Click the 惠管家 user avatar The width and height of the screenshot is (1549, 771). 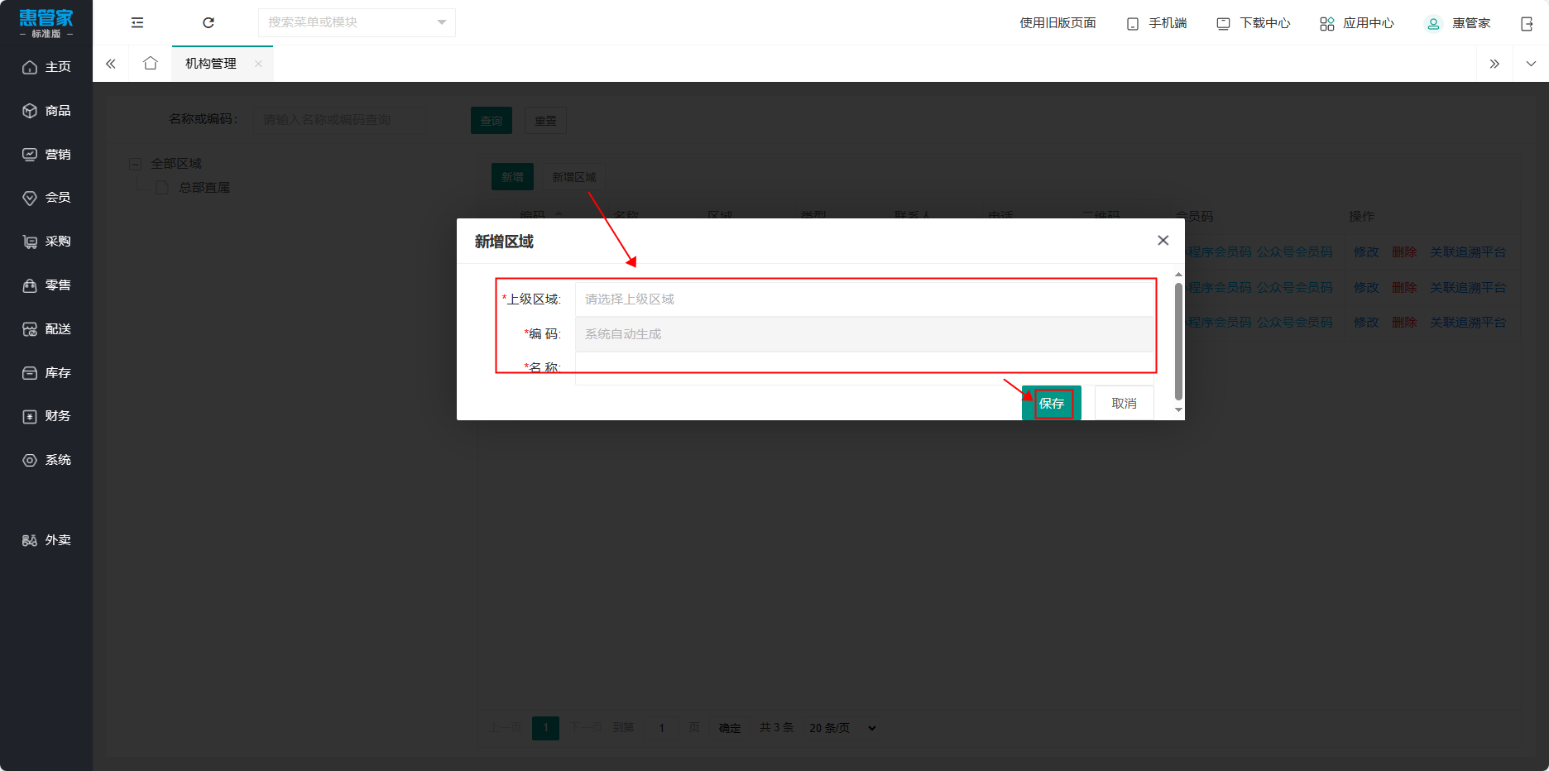tap(1432, 23)
